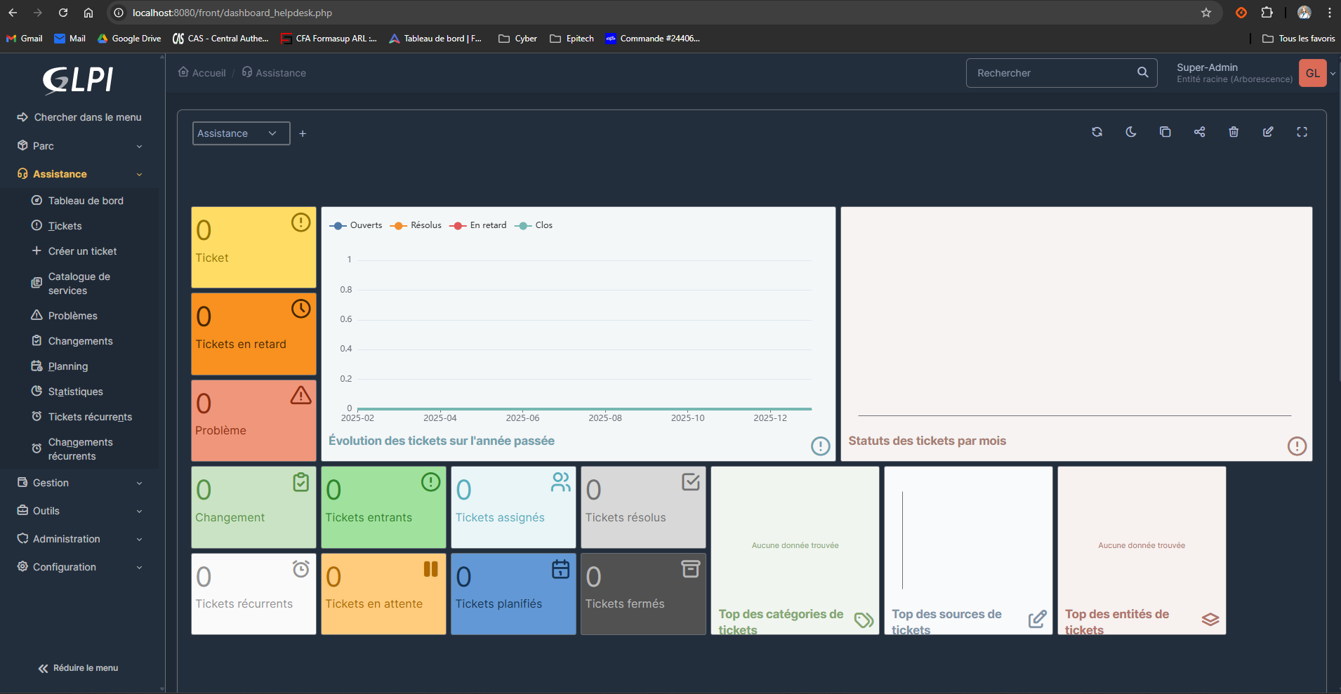Delete the Assistance dashboard

pos(1234,132)
